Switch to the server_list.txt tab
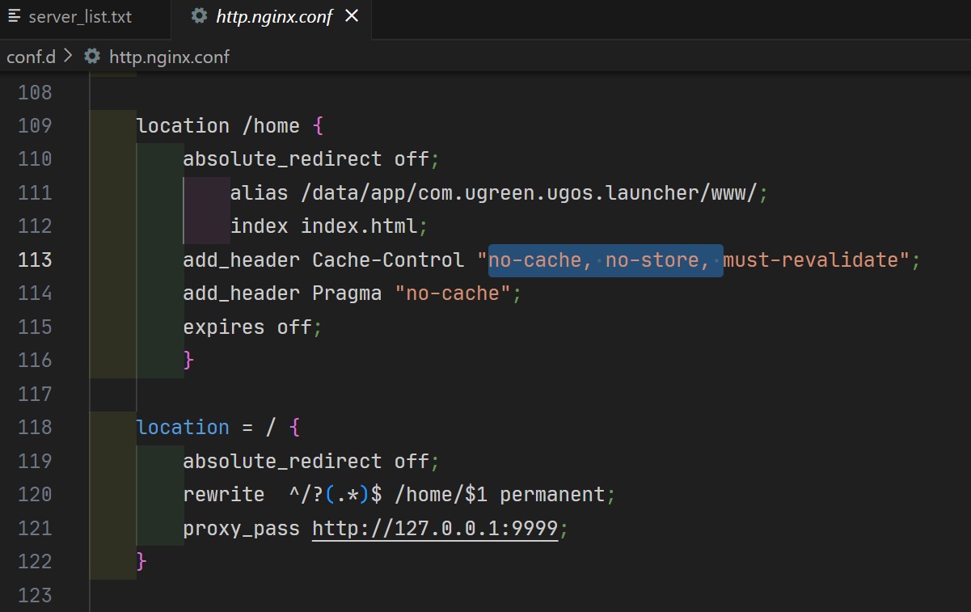 pyautogui.click(x=79, y=17)
